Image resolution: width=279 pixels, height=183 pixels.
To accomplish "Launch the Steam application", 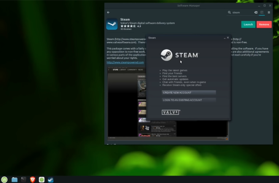I will point(248,24).
